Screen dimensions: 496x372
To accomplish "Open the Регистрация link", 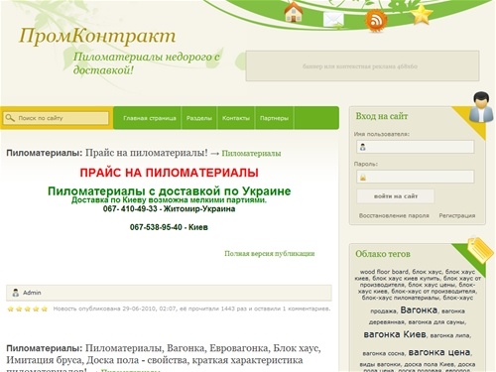I will (457, 215).
